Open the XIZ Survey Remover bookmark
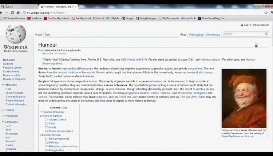Screen dimensions: 273x156 [x=12, y=18]
